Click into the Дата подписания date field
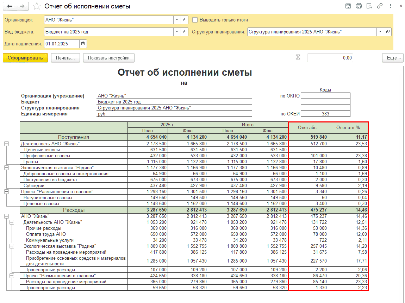The width and height of the screenshot is (405, 303). coord(61,44)
